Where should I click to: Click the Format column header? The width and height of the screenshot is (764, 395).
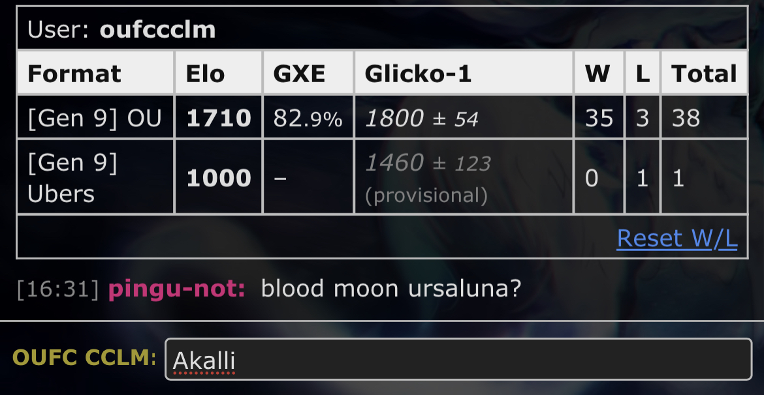(x=74, y=74)
